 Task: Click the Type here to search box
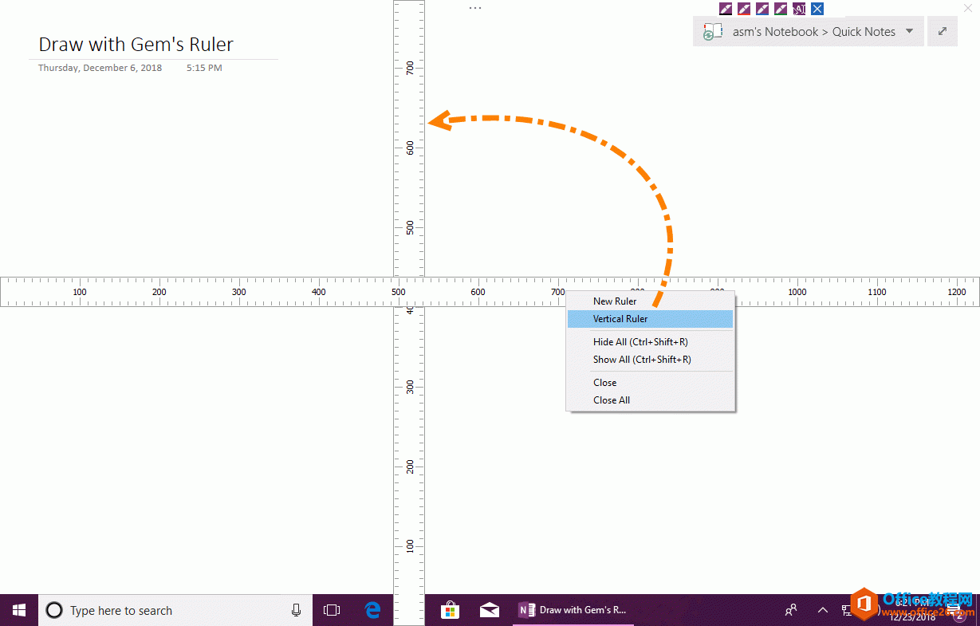pos(175,610)
